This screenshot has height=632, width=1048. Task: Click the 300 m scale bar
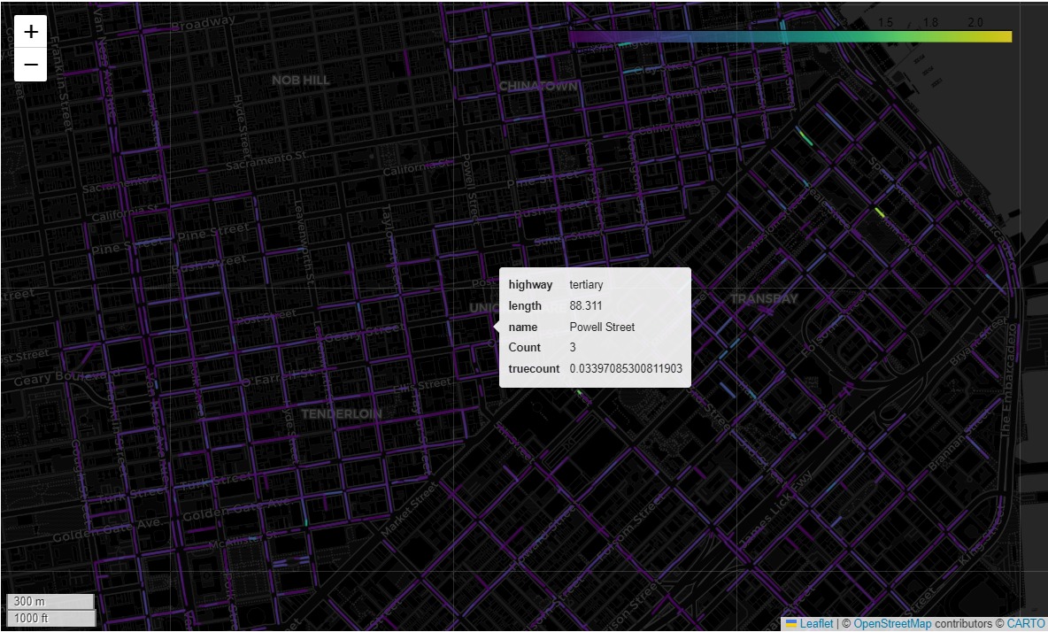pos(50,602)
